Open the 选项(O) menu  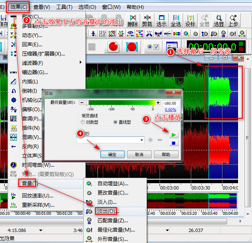click(87, 7)
